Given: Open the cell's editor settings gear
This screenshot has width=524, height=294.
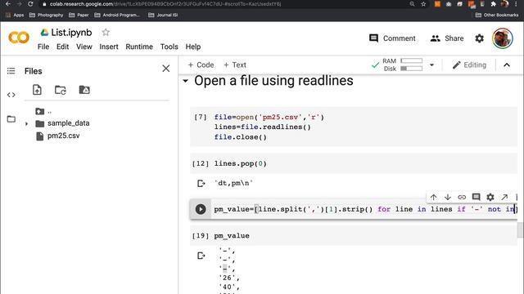Looking at the screenshot, I should [x=490, y=198].
